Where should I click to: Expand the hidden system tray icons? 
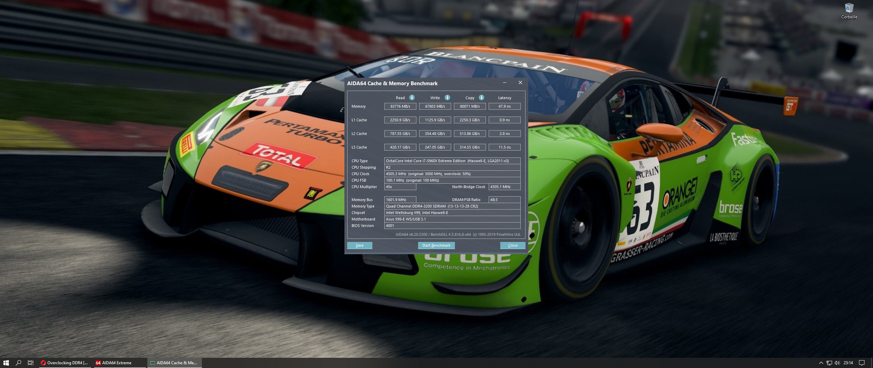point(821,363)
